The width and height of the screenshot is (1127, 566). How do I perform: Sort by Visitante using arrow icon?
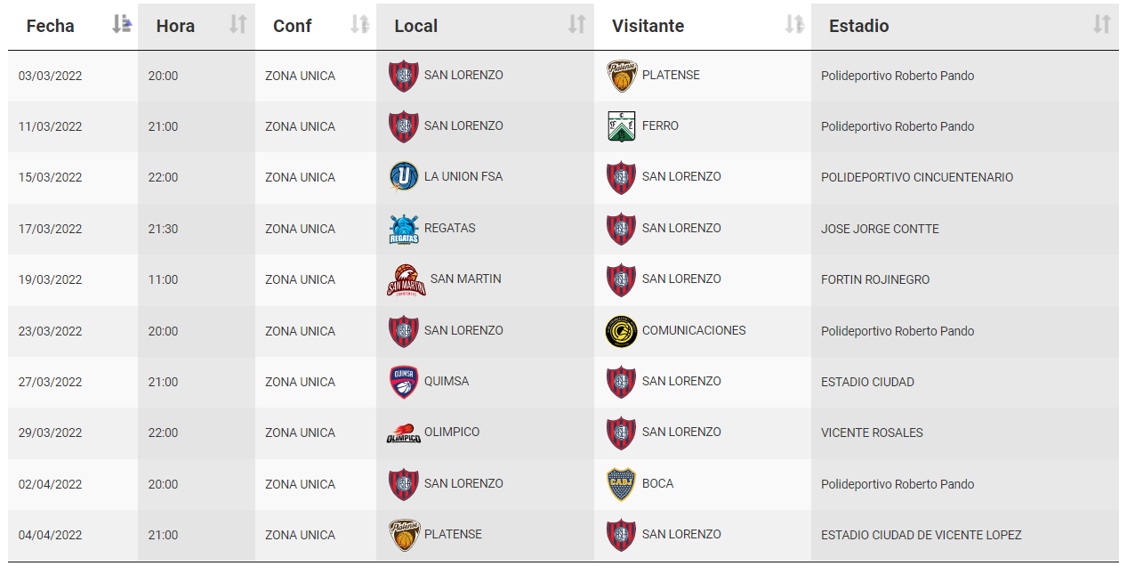tap(794, 25)
